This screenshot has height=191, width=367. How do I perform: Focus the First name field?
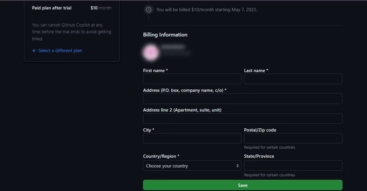192,79
